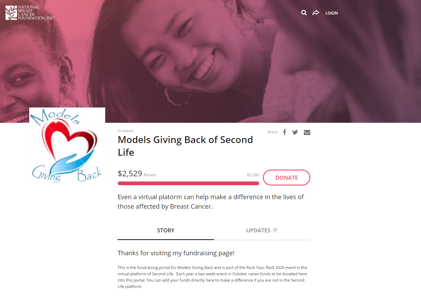Open the LOGIN link
This screenshot has width=421, height=304.
coord(332,13)
